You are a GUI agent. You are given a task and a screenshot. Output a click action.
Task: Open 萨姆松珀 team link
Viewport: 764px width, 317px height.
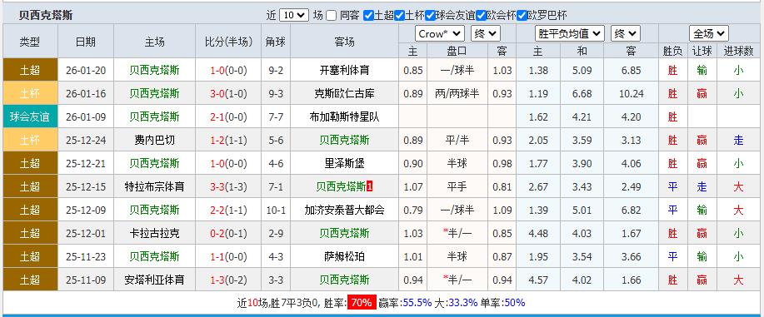[344, 256]
